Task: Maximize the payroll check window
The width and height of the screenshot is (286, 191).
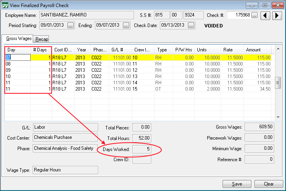Action: [265, 5]
